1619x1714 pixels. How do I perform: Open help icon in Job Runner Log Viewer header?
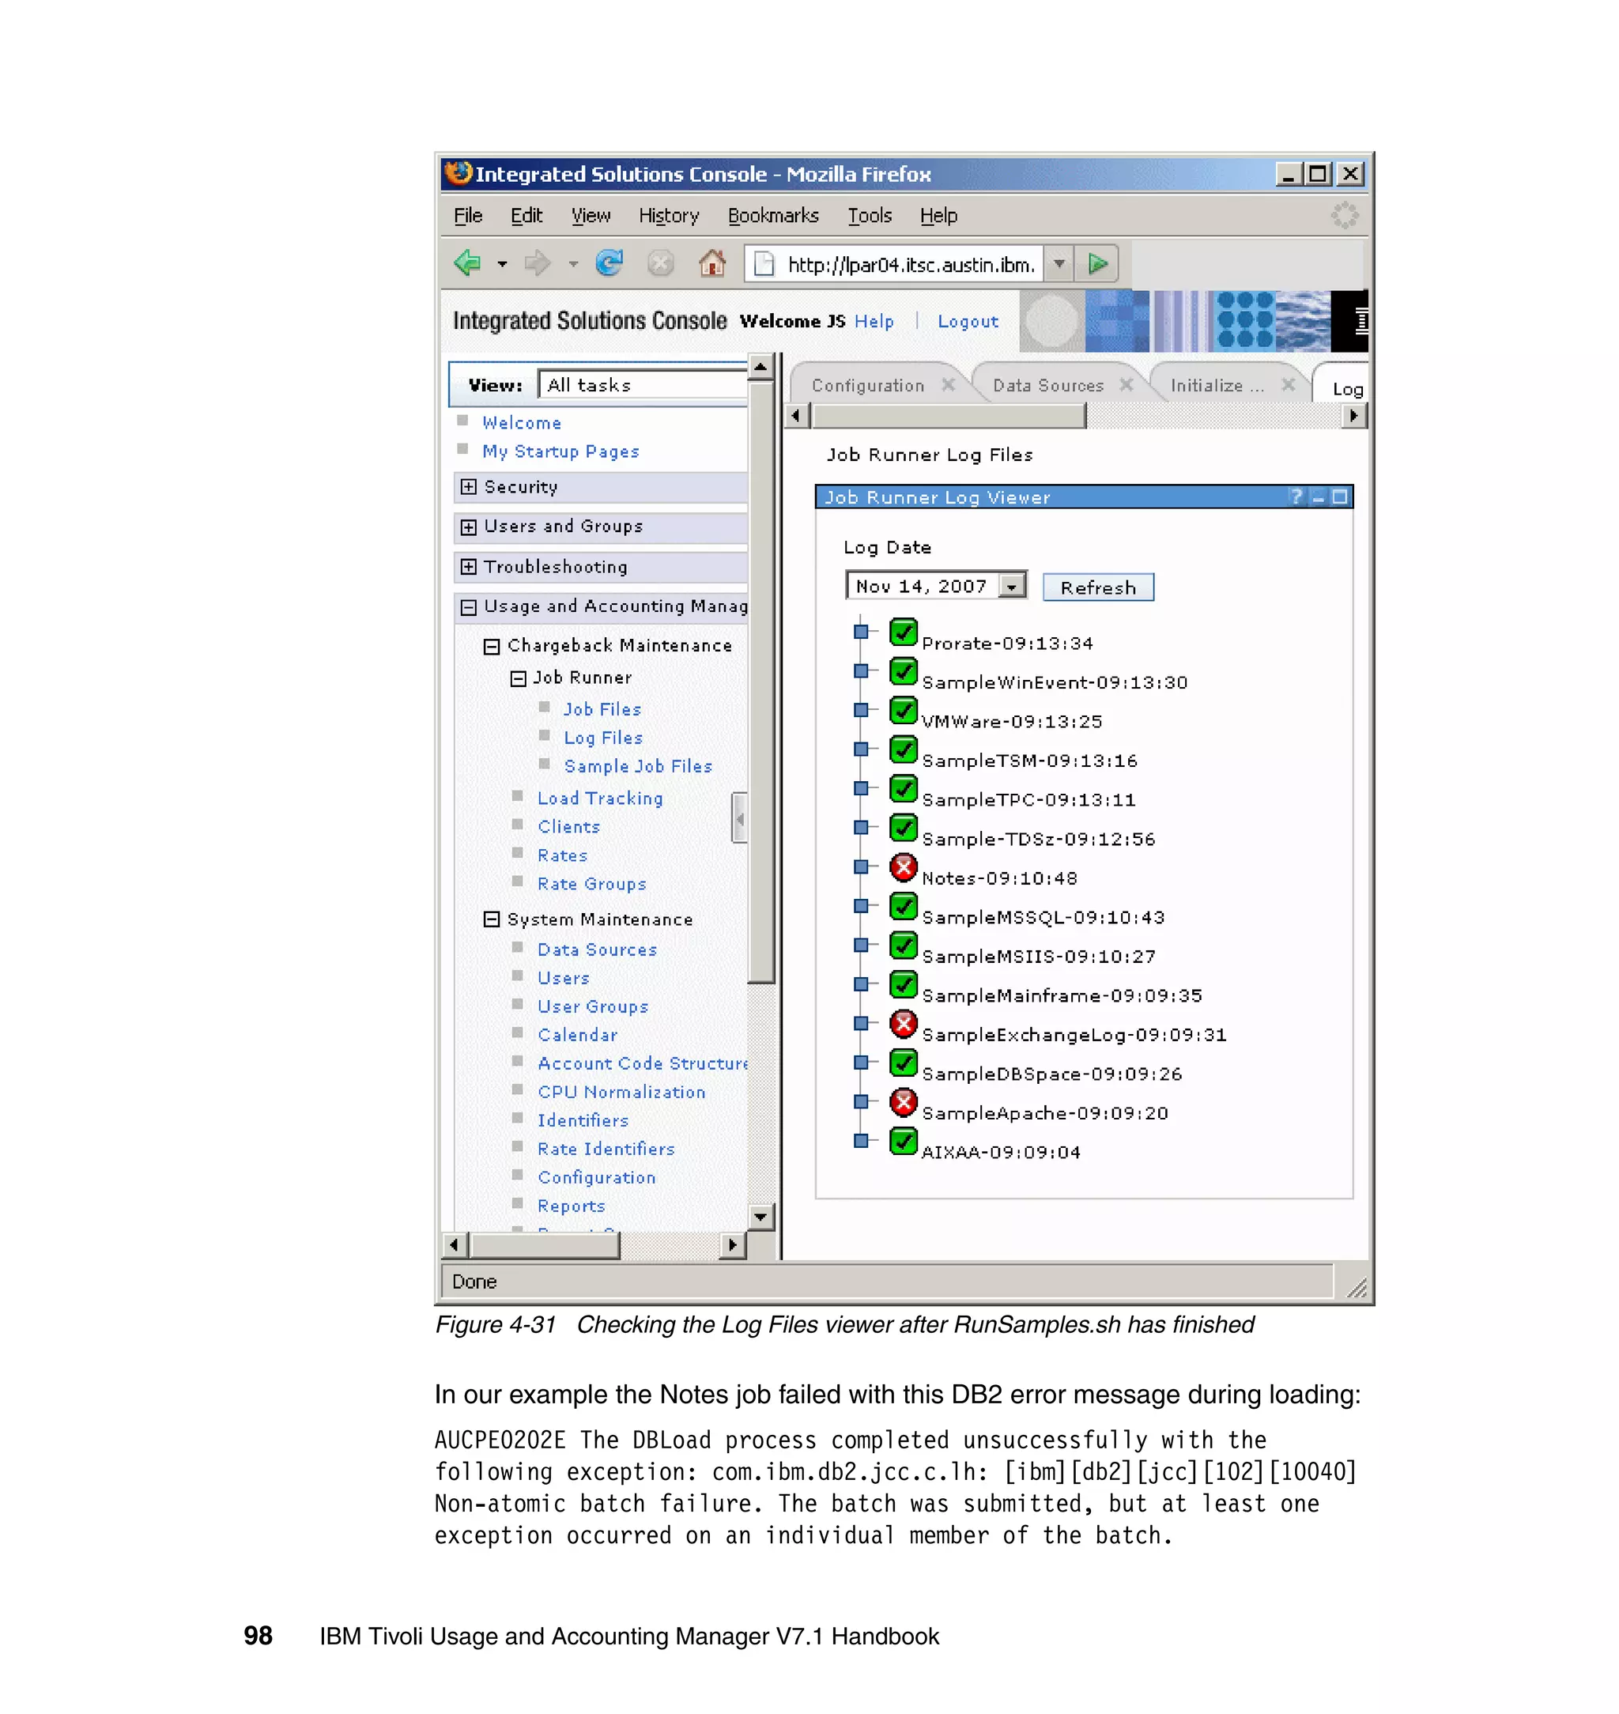point(1296,496)
